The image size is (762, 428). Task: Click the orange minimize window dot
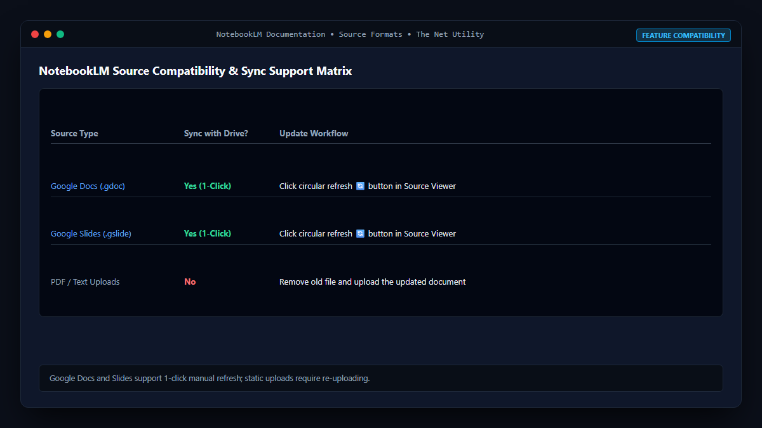(48, 34)
